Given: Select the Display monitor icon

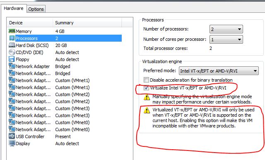Looking at the screenshot, I should (12, 144).
